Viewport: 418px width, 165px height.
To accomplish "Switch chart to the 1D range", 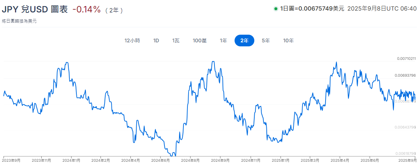I will click(x=156, y=41).
